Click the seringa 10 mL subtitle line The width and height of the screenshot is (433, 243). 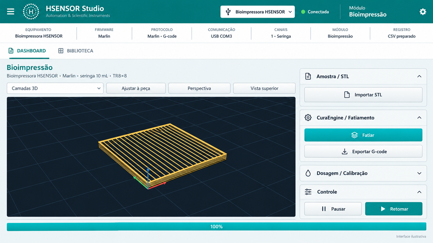(x=67, y=76)
